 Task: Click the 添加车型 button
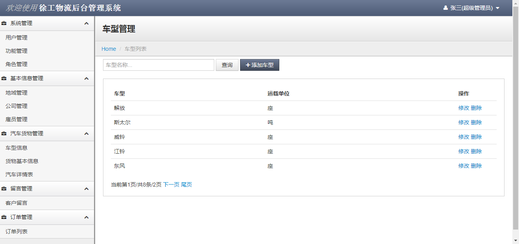click(259, 65)
